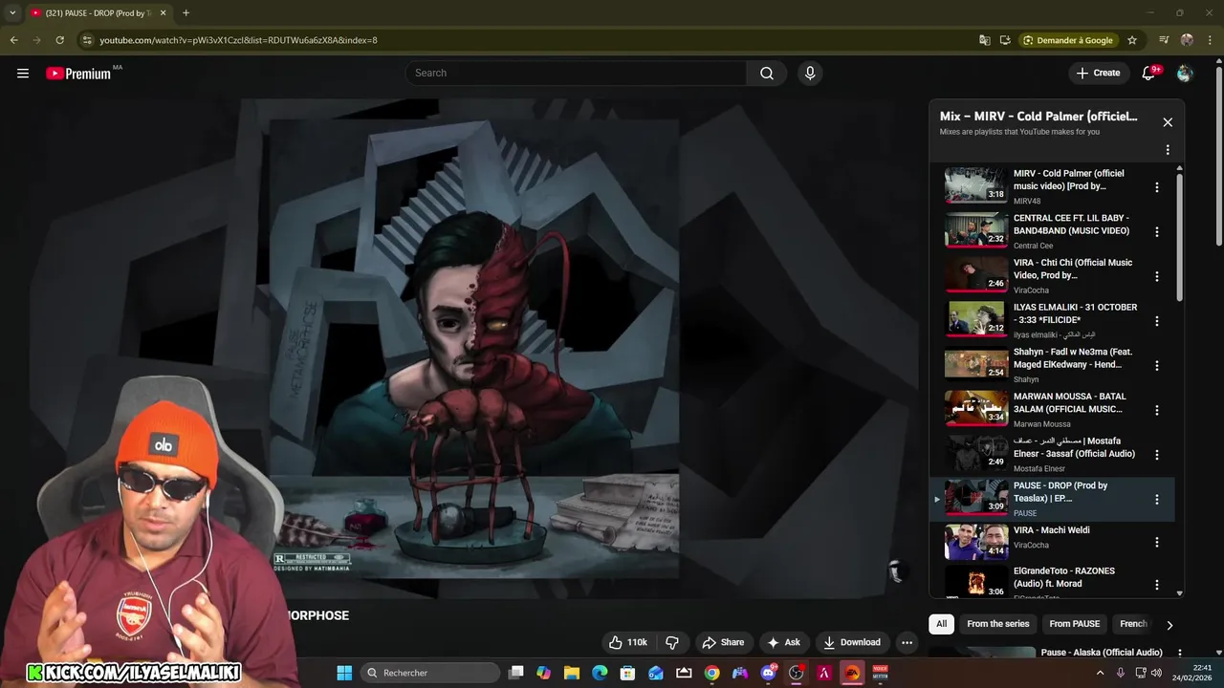Open Windows Start menu

click(344, 673)
